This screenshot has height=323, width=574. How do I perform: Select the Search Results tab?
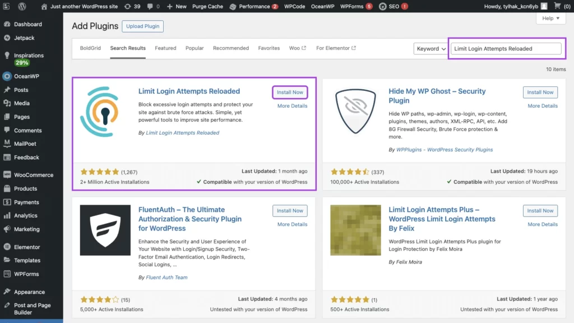128,48
